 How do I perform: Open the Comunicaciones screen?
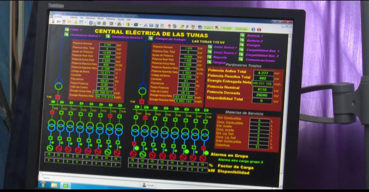click(x=260, y=61)
